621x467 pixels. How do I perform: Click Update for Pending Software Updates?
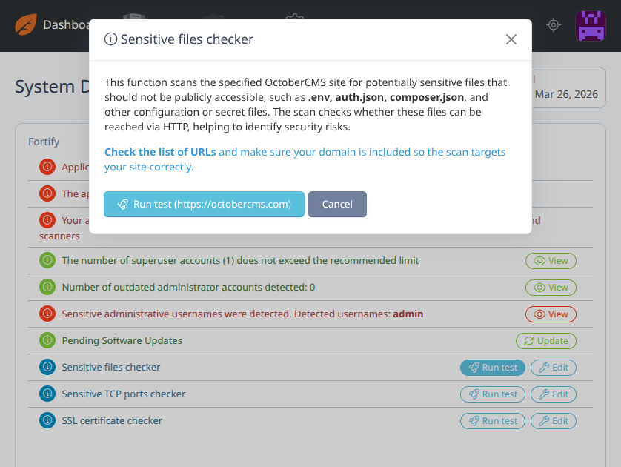546,341
